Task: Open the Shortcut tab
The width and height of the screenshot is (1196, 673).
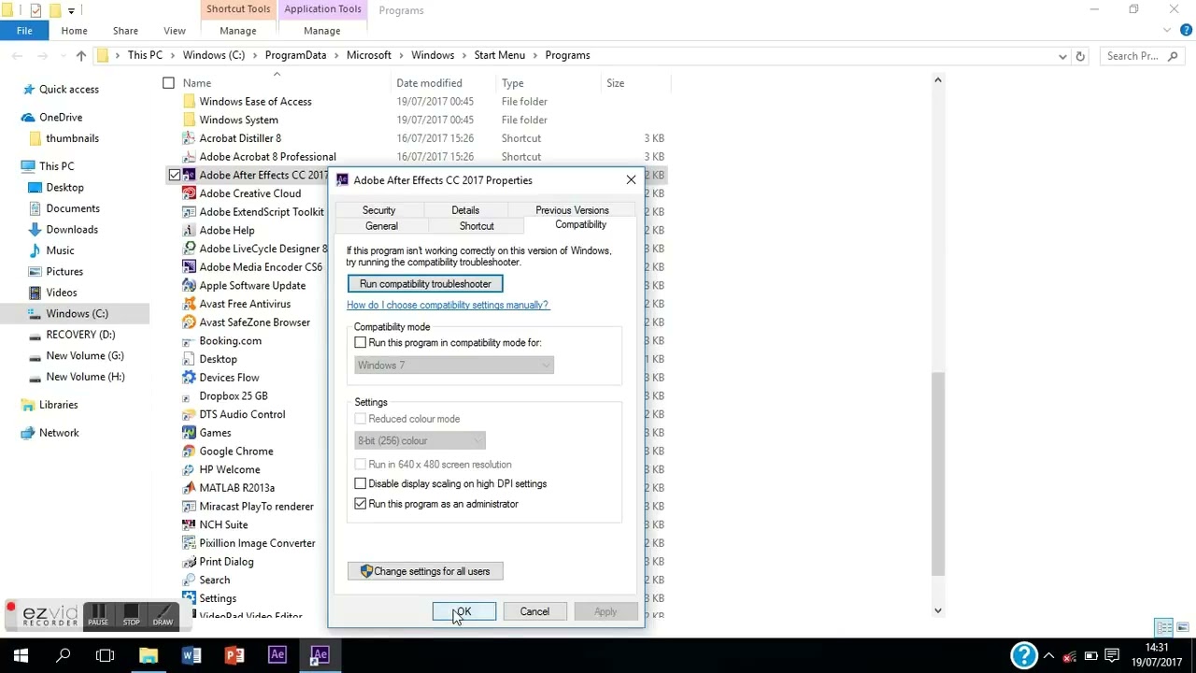Action: click(477, 226)
